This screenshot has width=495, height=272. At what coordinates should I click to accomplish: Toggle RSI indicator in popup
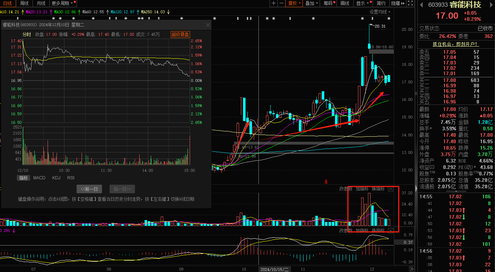(71, 178)
